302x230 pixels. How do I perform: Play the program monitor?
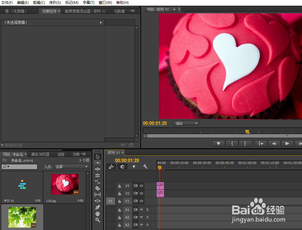[287, 143]
